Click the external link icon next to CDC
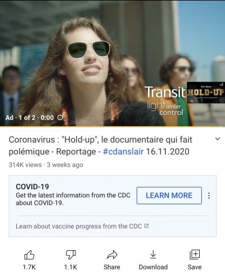 146,226
